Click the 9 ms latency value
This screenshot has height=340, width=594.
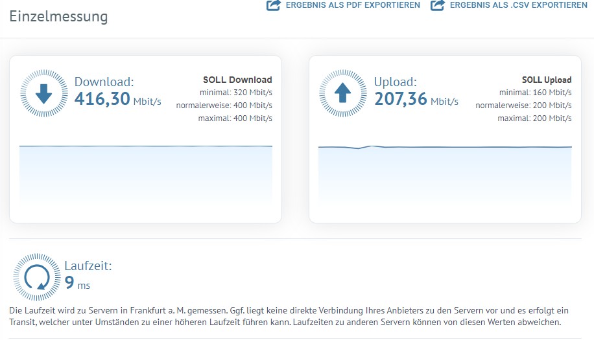[77, 284]
